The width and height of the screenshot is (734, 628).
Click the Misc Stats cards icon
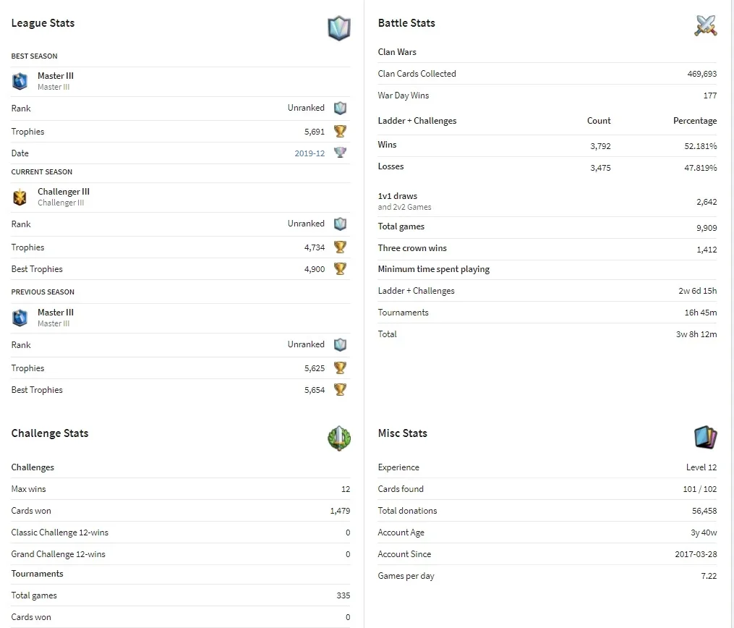[x=706, y=437]
